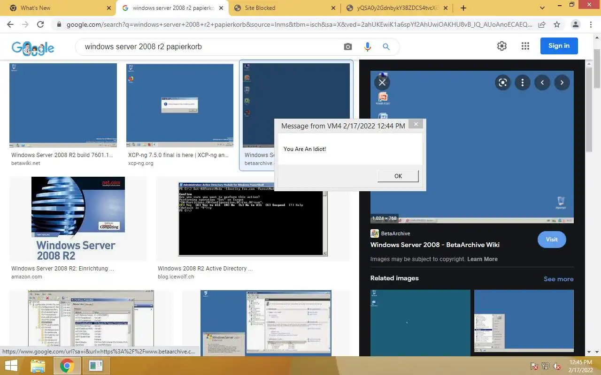Image resolution: width=601 pixels, height=375 pixels.
Task: Click the Windows Start button
Action: [x=11, y=366]
